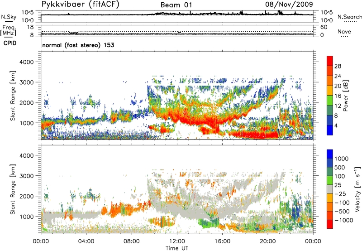Pick the red top segment of power colorbar
This screenshot has height=251, width=362.
[x=330, y=61]
